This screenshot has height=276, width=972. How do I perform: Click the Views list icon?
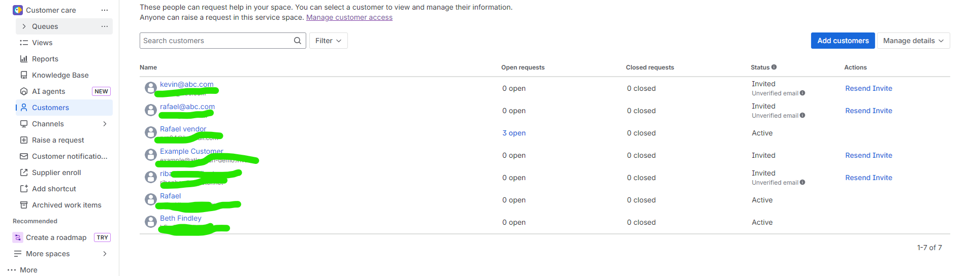(24, 43)
